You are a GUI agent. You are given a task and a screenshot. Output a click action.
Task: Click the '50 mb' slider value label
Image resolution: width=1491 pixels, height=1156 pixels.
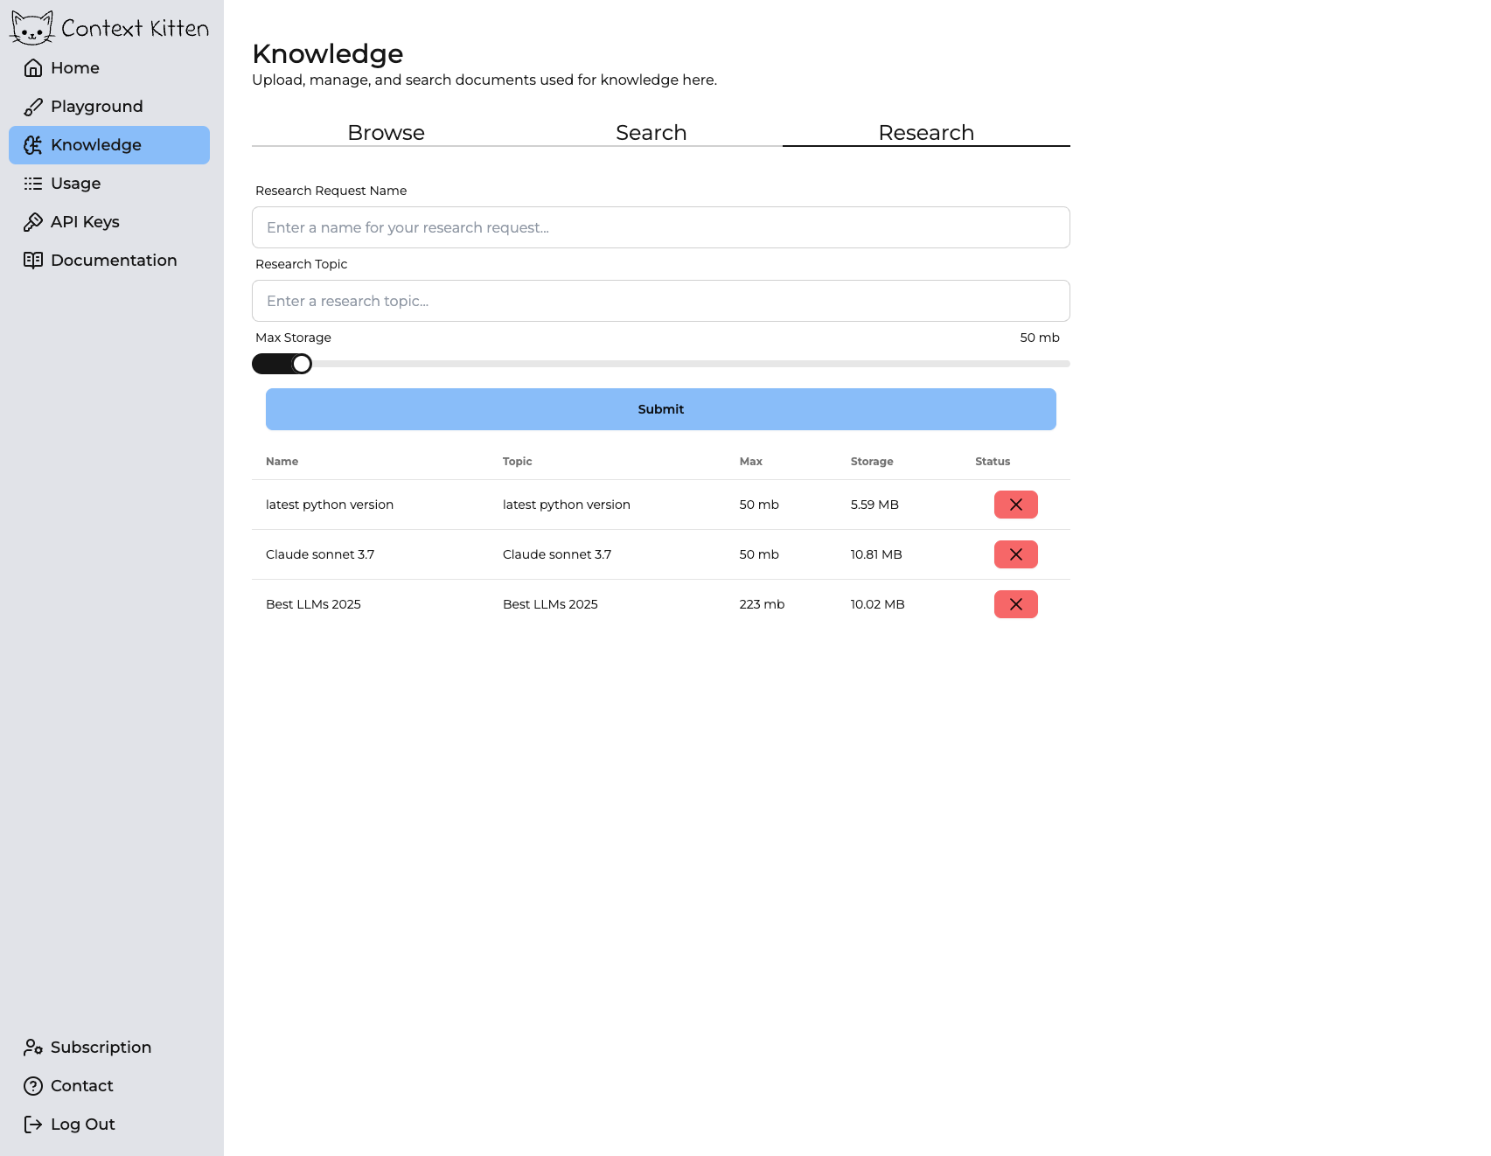coord(1040,338)
